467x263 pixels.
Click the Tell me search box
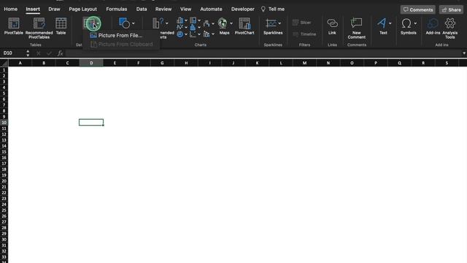(x=273, y=9)
